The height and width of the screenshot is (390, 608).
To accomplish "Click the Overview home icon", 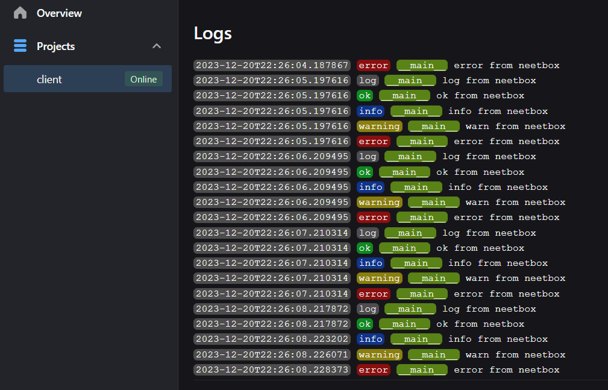I will point(20,13).
